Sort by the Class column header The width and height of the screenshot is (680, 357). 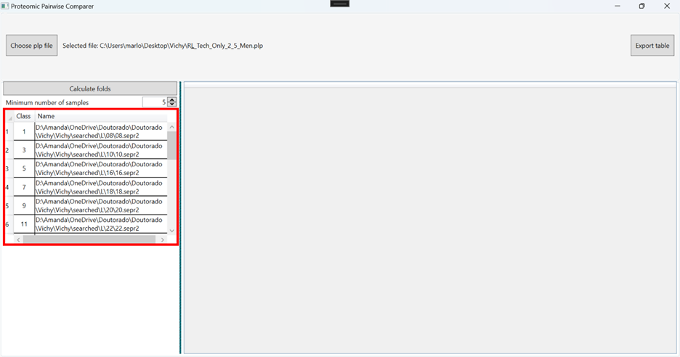pos(24,116)
